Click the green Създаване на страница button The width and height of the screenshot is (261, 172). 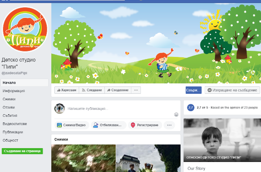22,151
